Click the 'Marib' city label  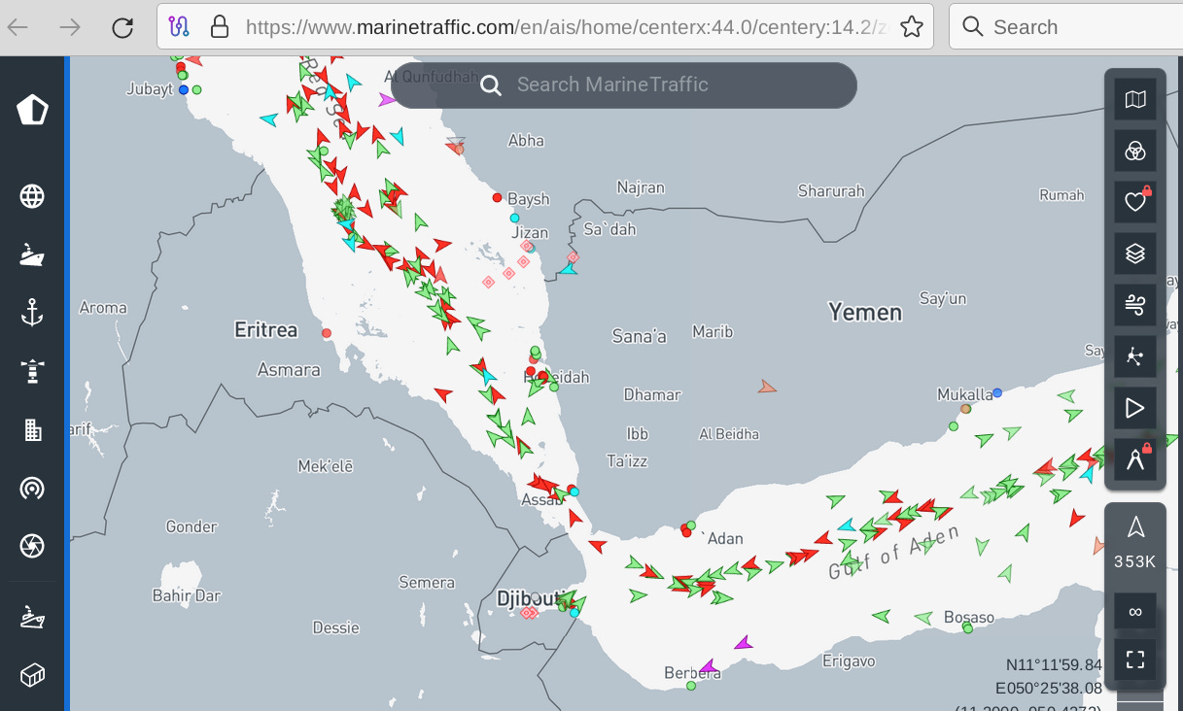(x=713, y=332)
